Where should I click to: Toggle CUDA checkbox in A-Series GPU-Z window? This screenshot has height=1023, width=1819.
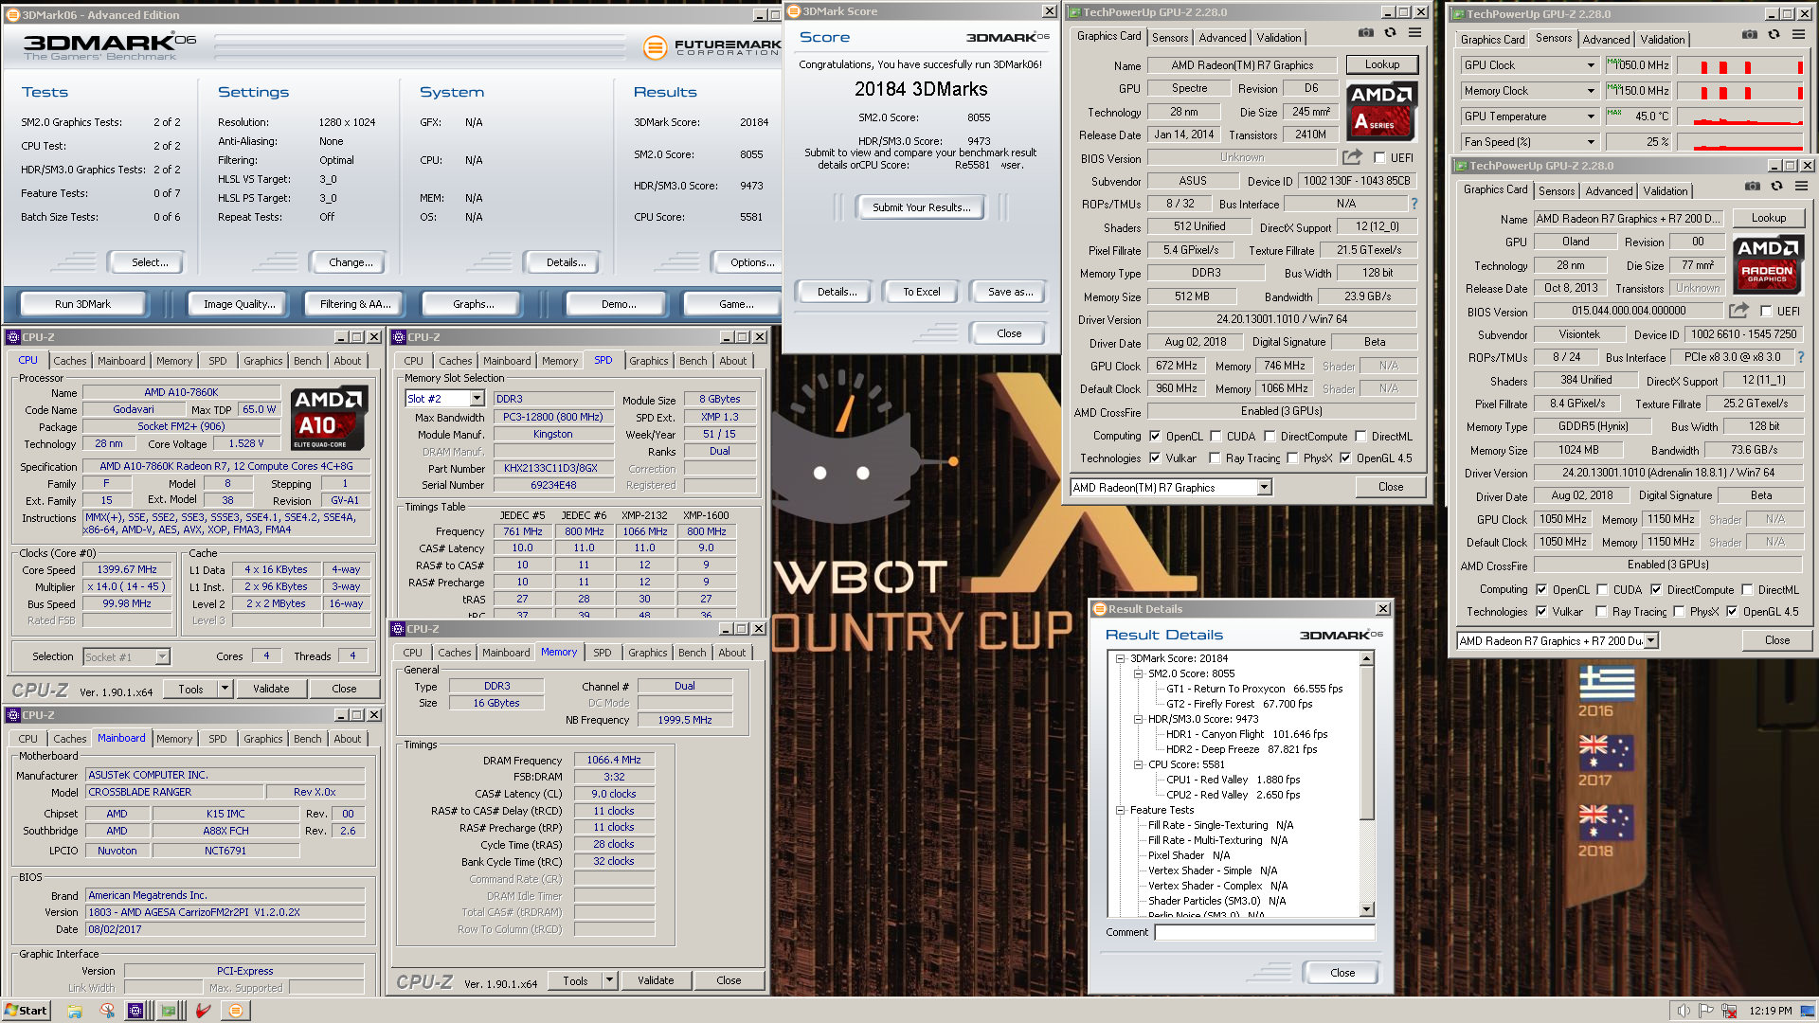coord(1216,437)
